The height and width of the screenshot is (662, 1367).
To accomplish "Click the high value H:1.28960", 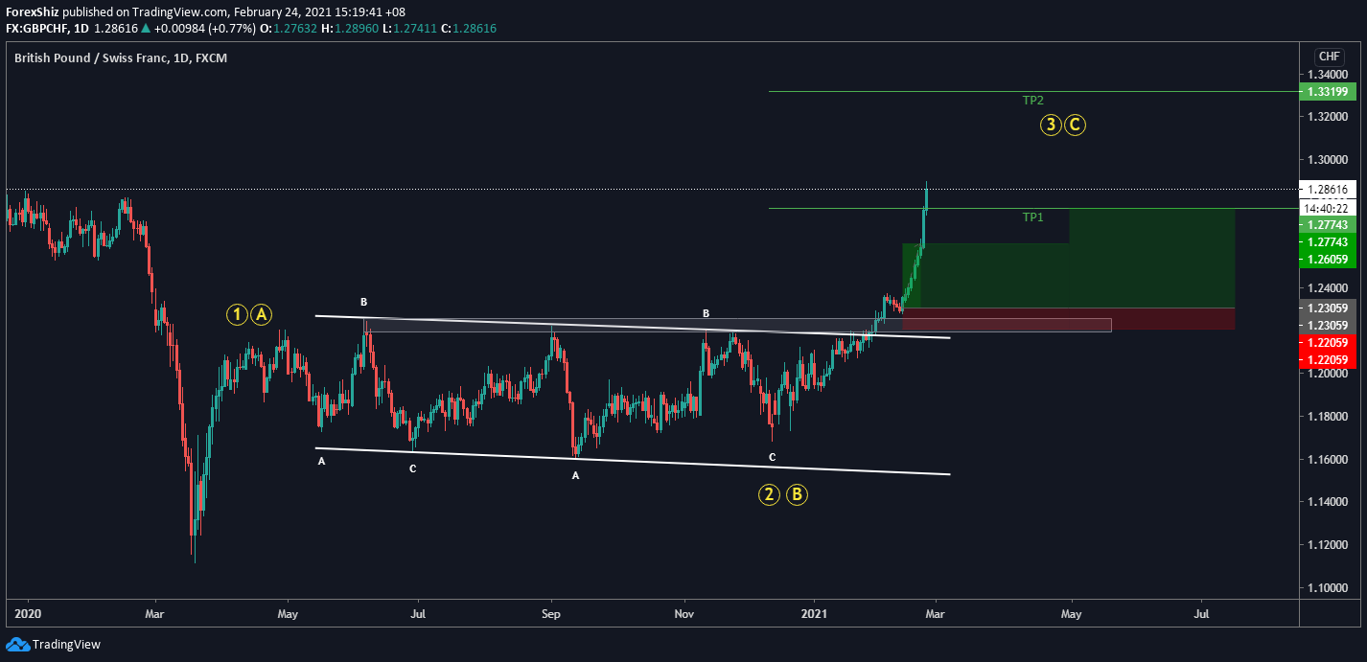I will 351,29.
